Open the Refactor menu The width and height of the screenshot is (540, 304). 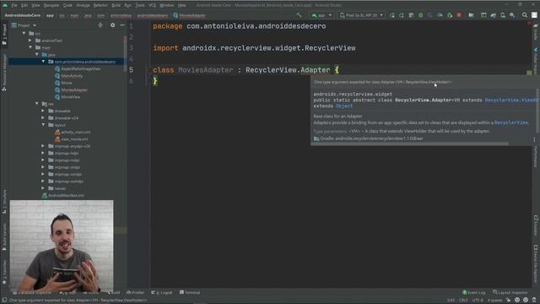click(x=100, y=5)
